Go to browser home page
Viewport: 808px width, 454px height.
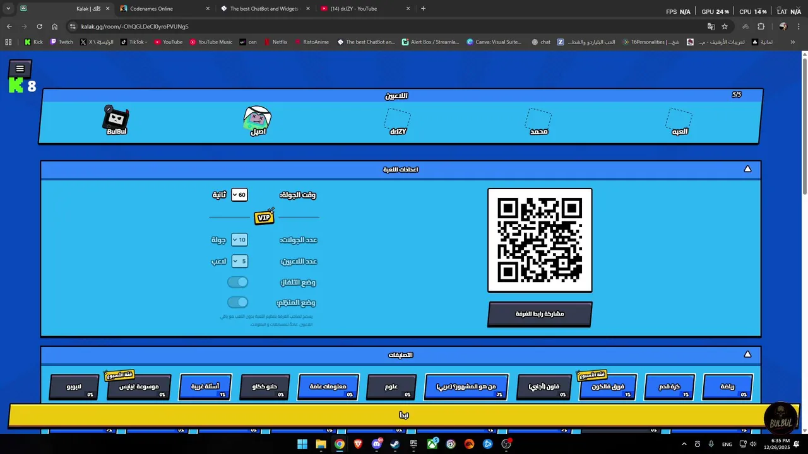tap(54, 26)
